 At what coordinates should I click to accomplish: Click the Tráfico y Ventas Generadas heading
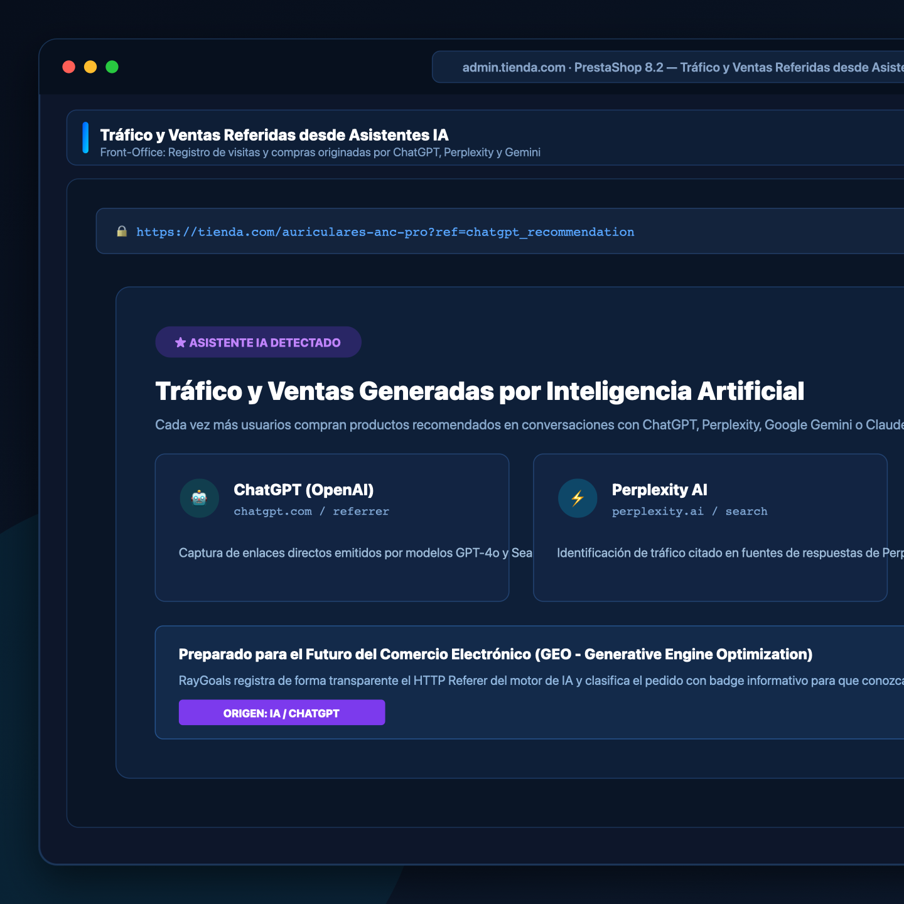point(480,391)
